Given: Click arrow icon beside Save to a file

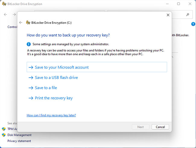Looking at the screenshot, I should [31, 88].
